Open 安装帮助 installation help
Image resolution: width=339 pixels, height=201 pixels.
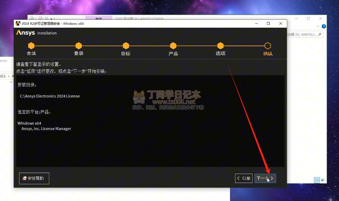click(x=34, y=178)
